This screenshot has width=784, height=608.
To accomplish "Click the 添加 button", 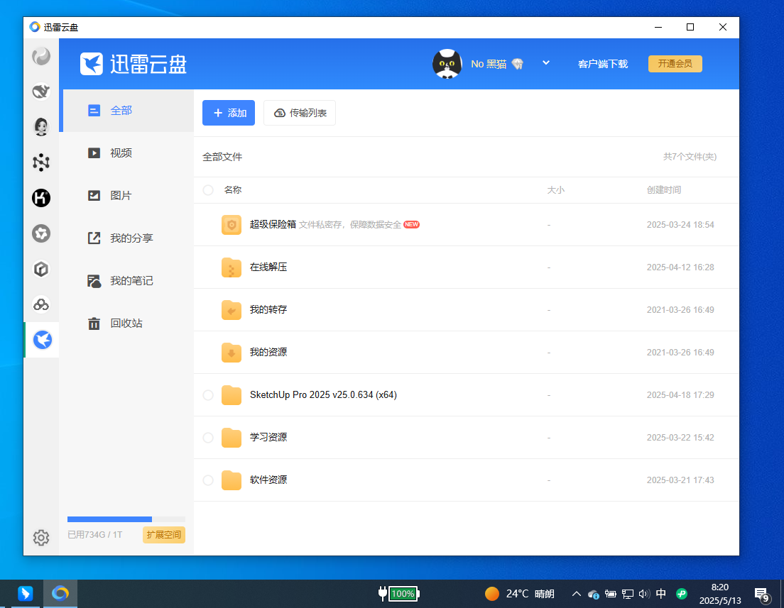I will (229, 113).
